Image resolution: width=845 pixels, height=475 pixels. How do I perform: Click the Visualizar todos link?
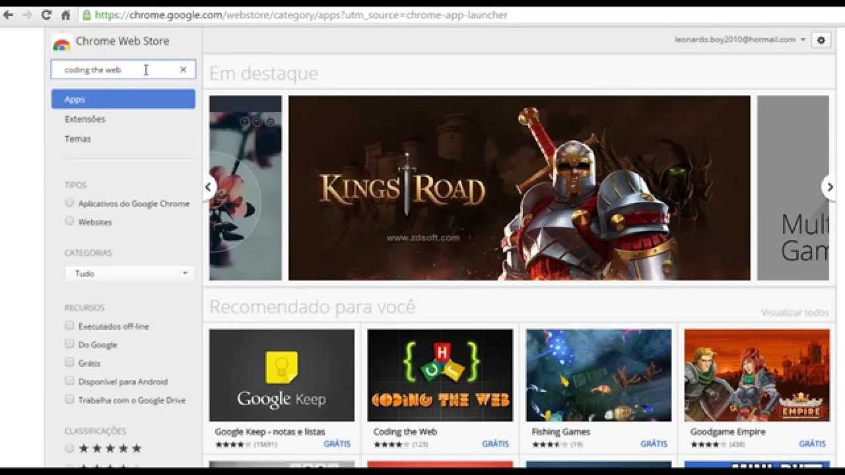795,313
